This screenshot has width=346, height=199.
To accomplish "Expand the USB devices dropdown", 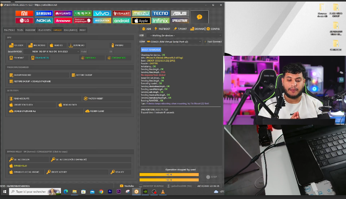I will [x=184, y=36].
